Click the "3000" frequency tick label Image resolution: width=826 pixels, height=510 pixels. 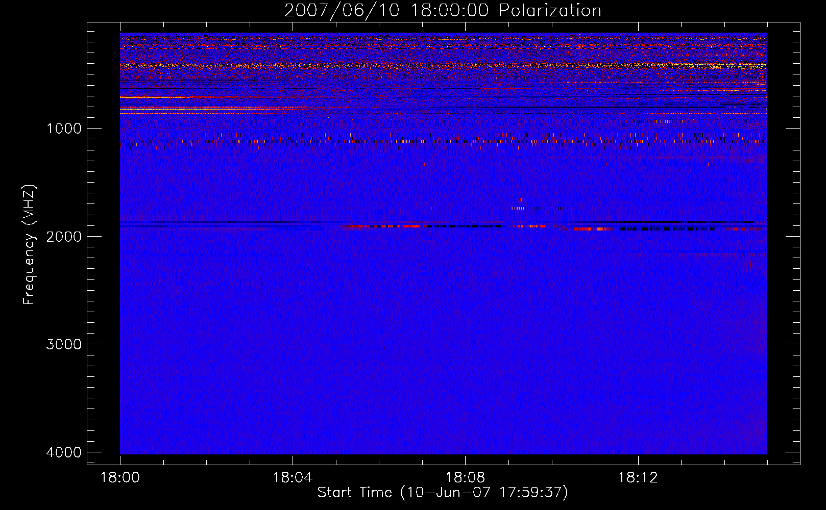pyautogui.click(x=64, y=344)
